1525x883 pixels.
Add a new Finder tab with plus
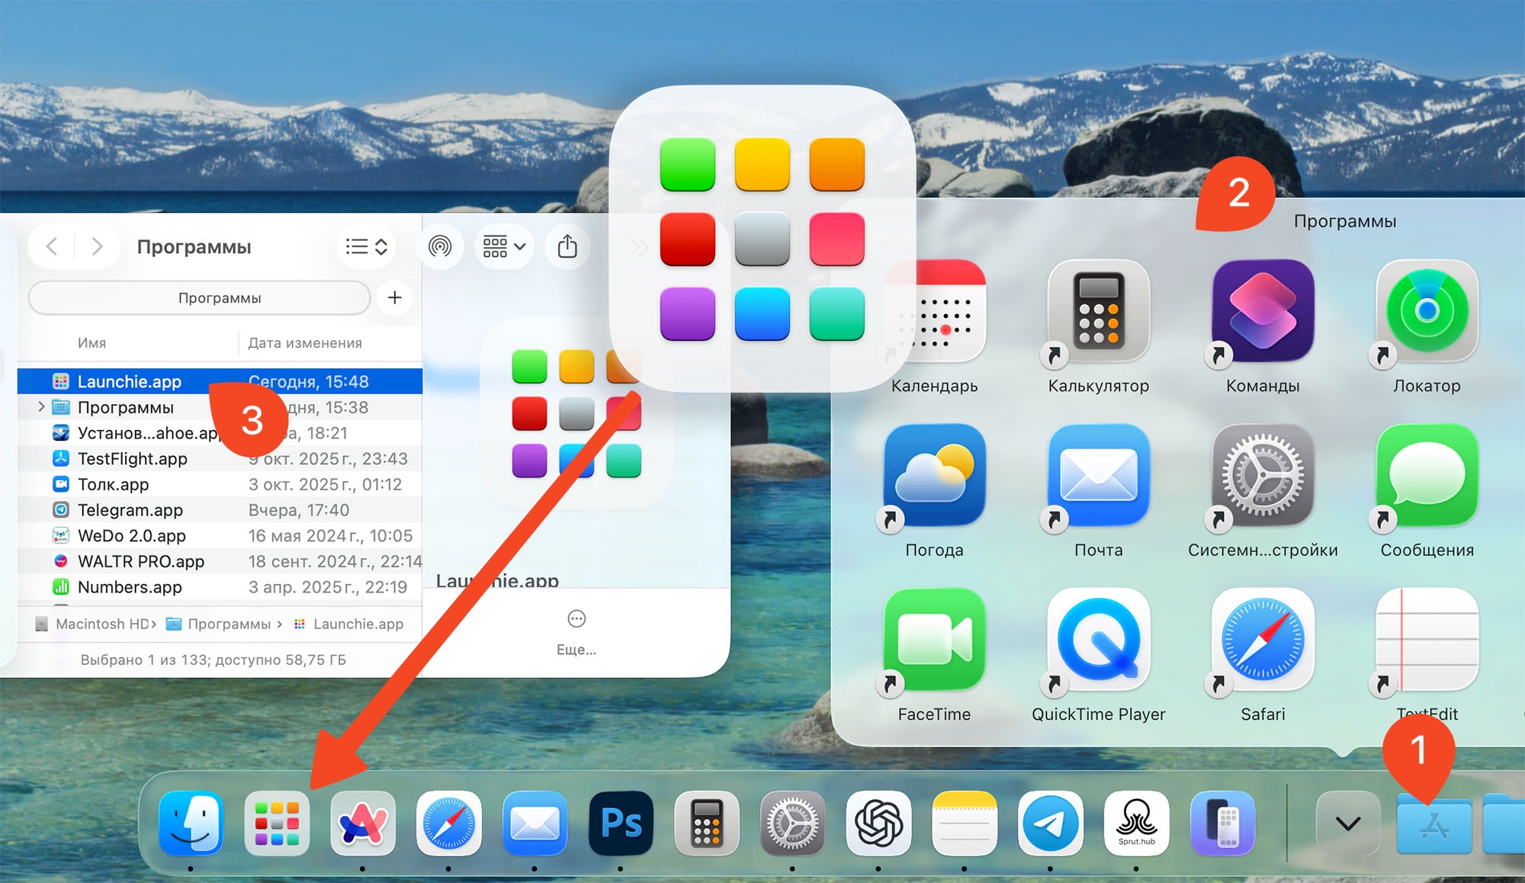tap(394, 298)
